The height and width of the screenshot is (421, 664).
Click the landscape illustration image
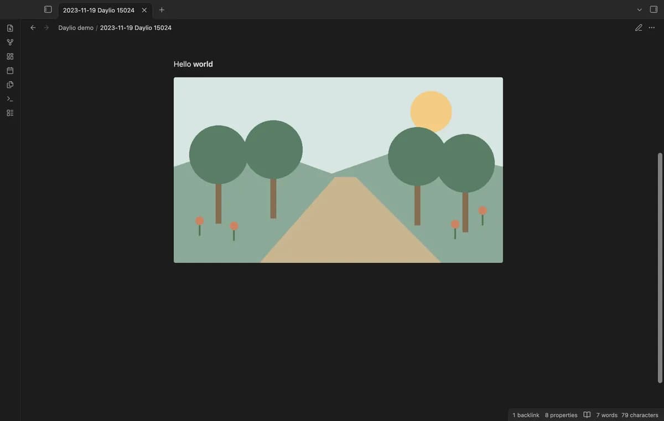[x=338, y=170]
